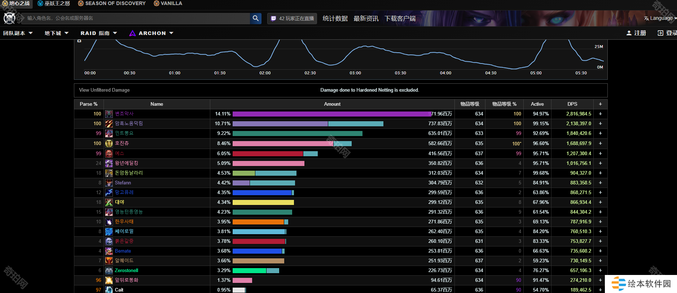Click the magnifier search button
The image size is (677, 293).
[255, 18]
